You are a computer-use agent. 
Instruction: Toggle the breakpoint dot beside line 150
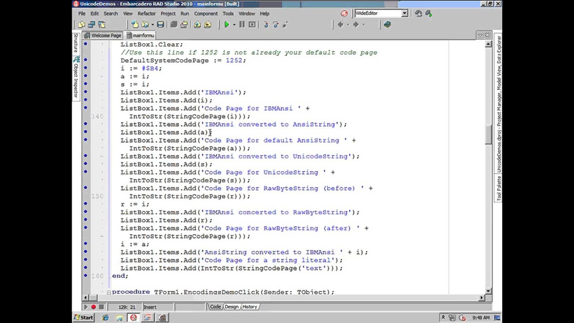point(85,196)
